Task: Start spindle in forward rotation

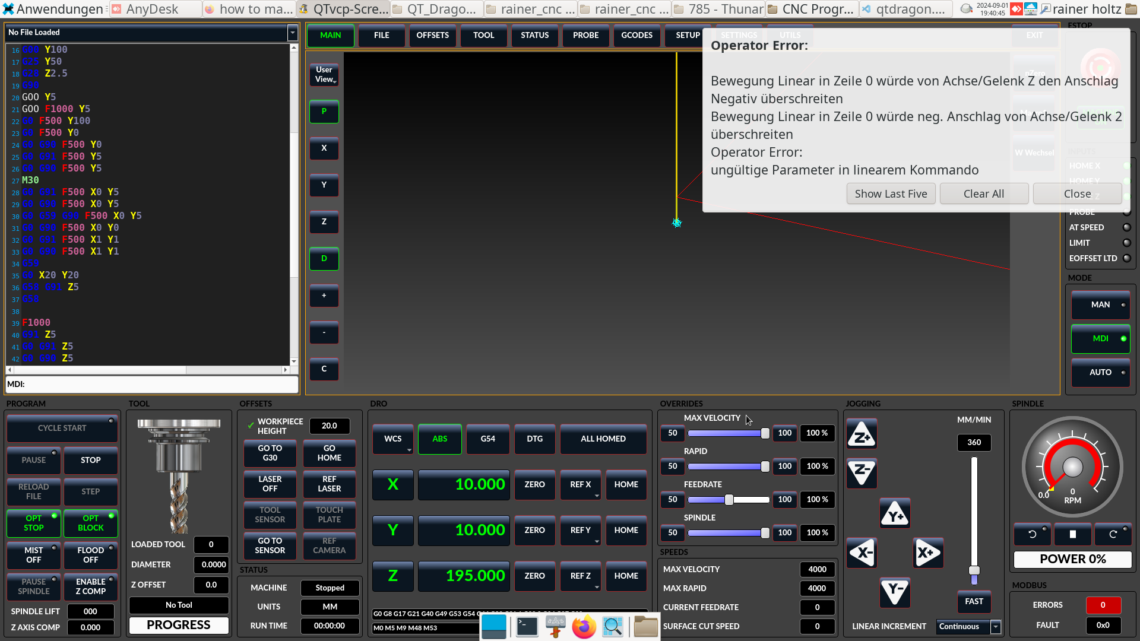Action: [x=1113, y=534]
